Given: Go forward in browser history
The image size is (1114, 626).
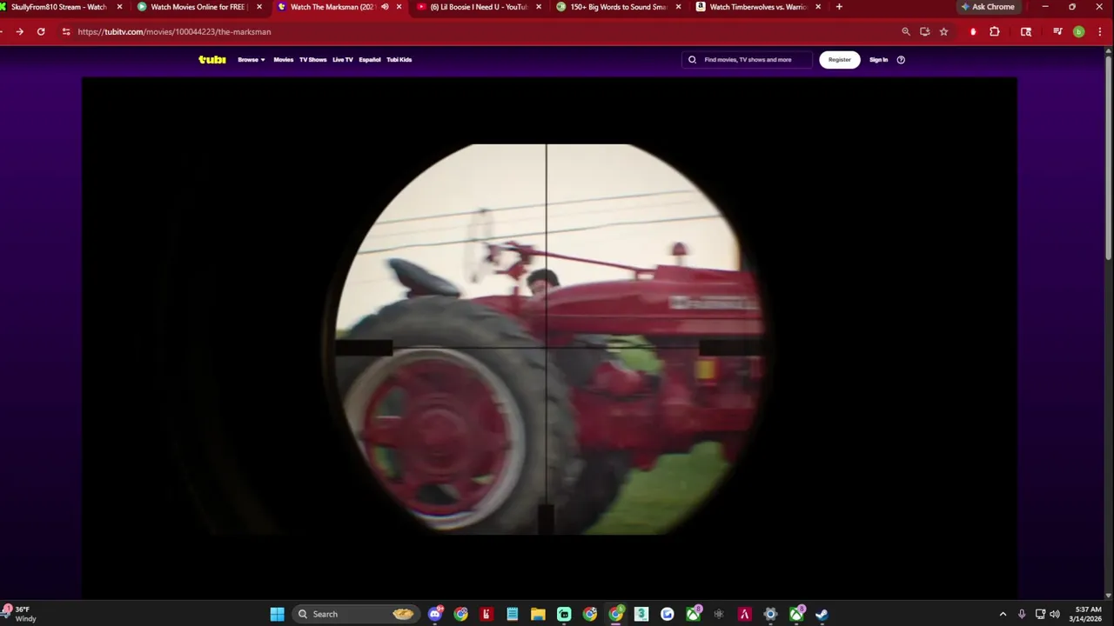Looking at the screenshot, I should click(19, 31).
